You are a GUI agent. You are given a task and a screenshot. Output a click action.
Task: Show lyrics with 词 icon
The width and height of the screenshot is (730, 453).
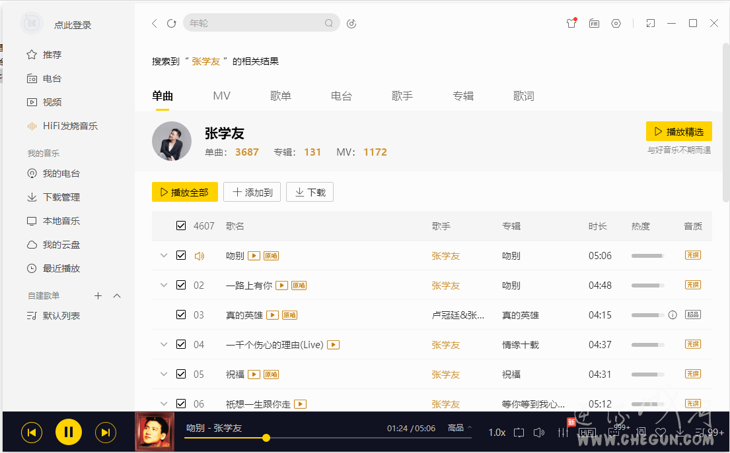641,433
